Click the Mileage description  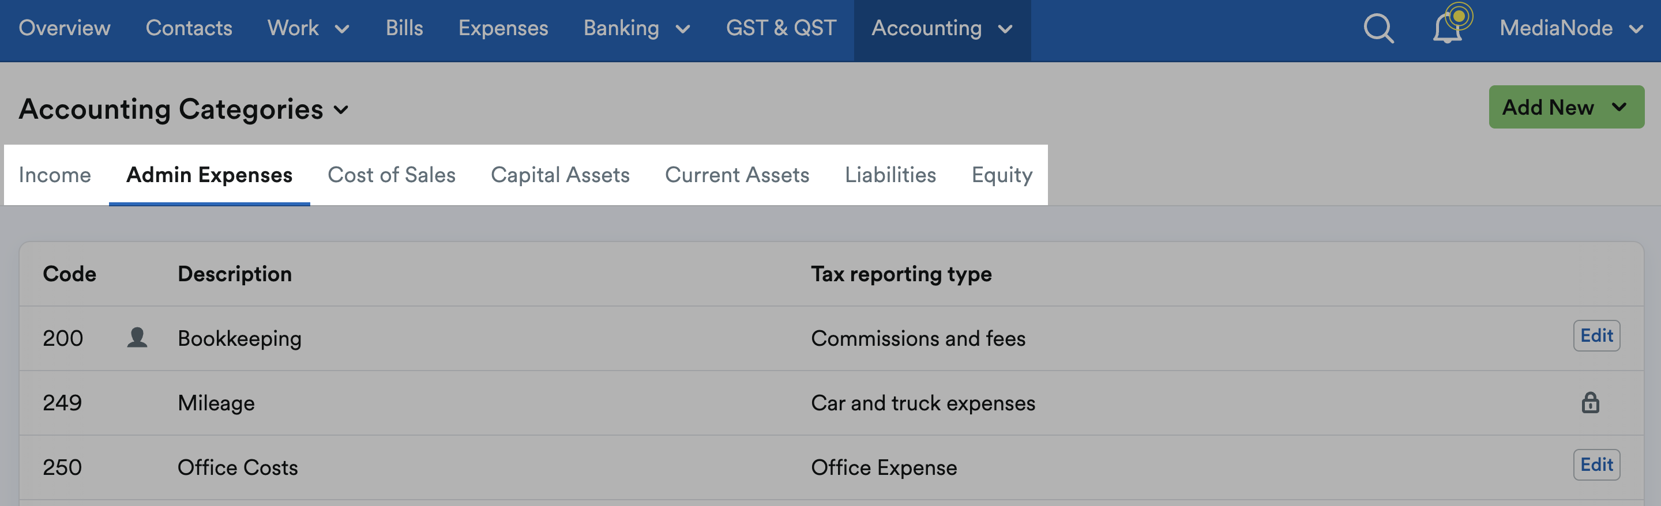coord(216,403)
